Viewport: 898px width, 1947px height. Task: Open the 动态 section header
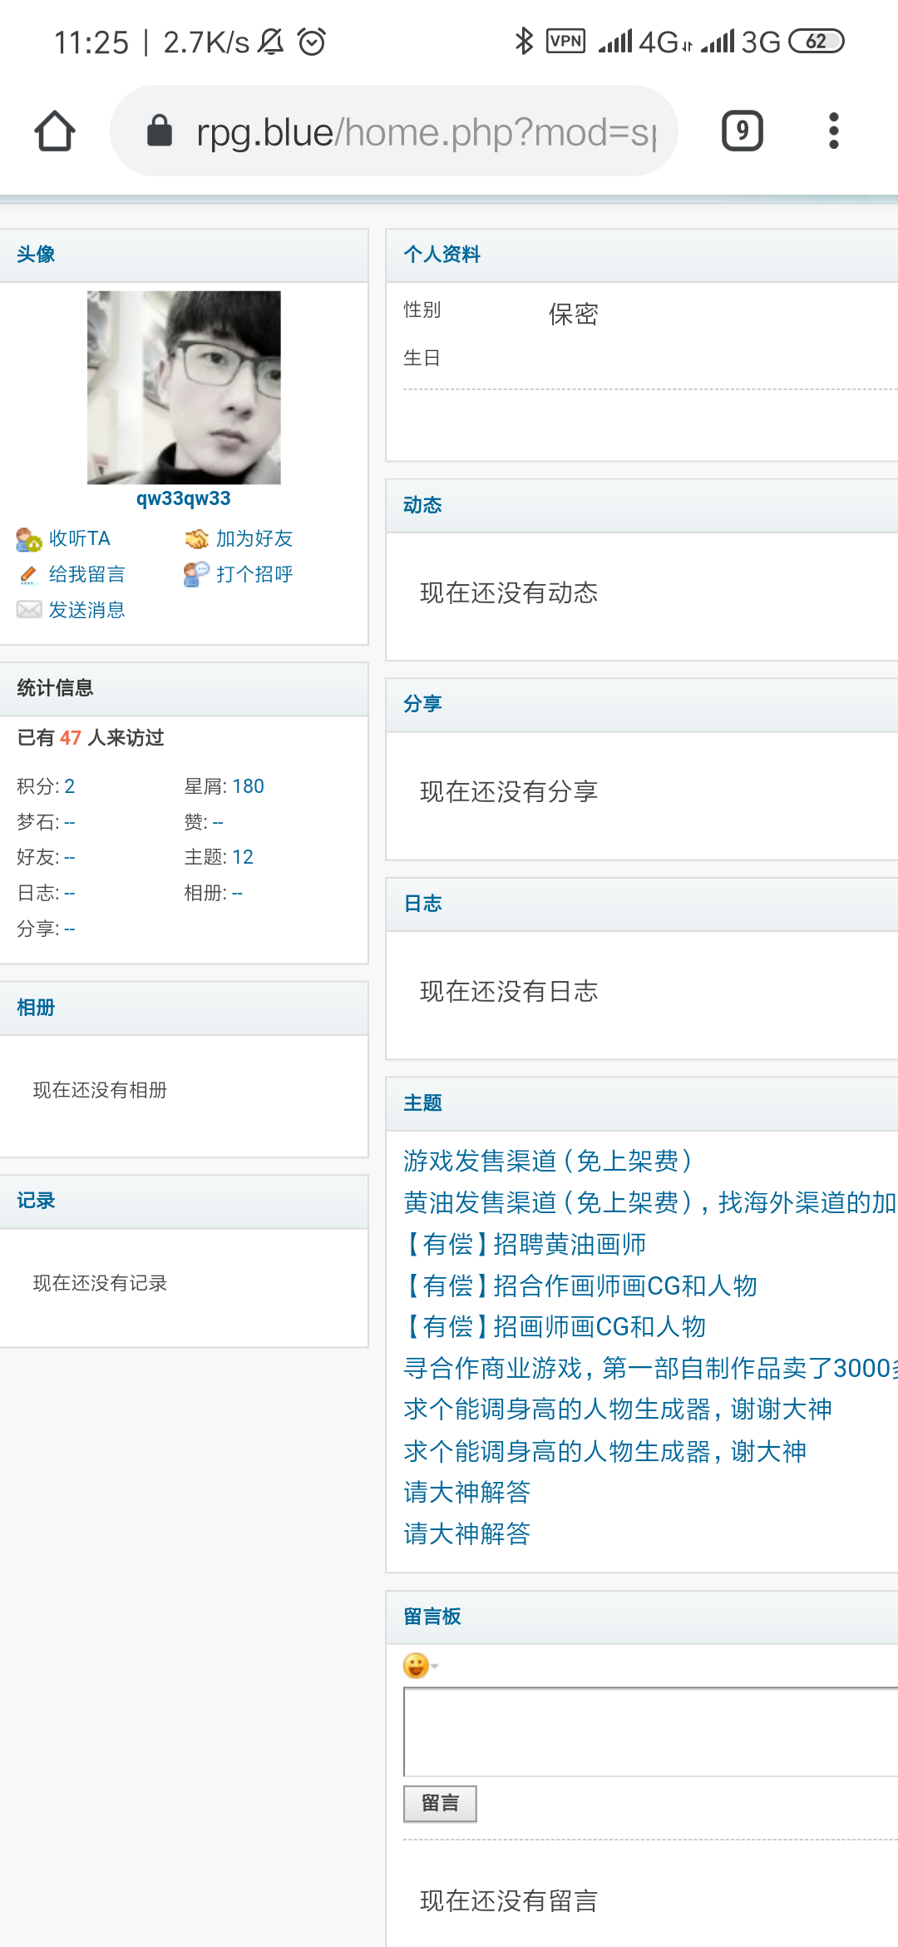pyautogui.click(x=422, y=505)
